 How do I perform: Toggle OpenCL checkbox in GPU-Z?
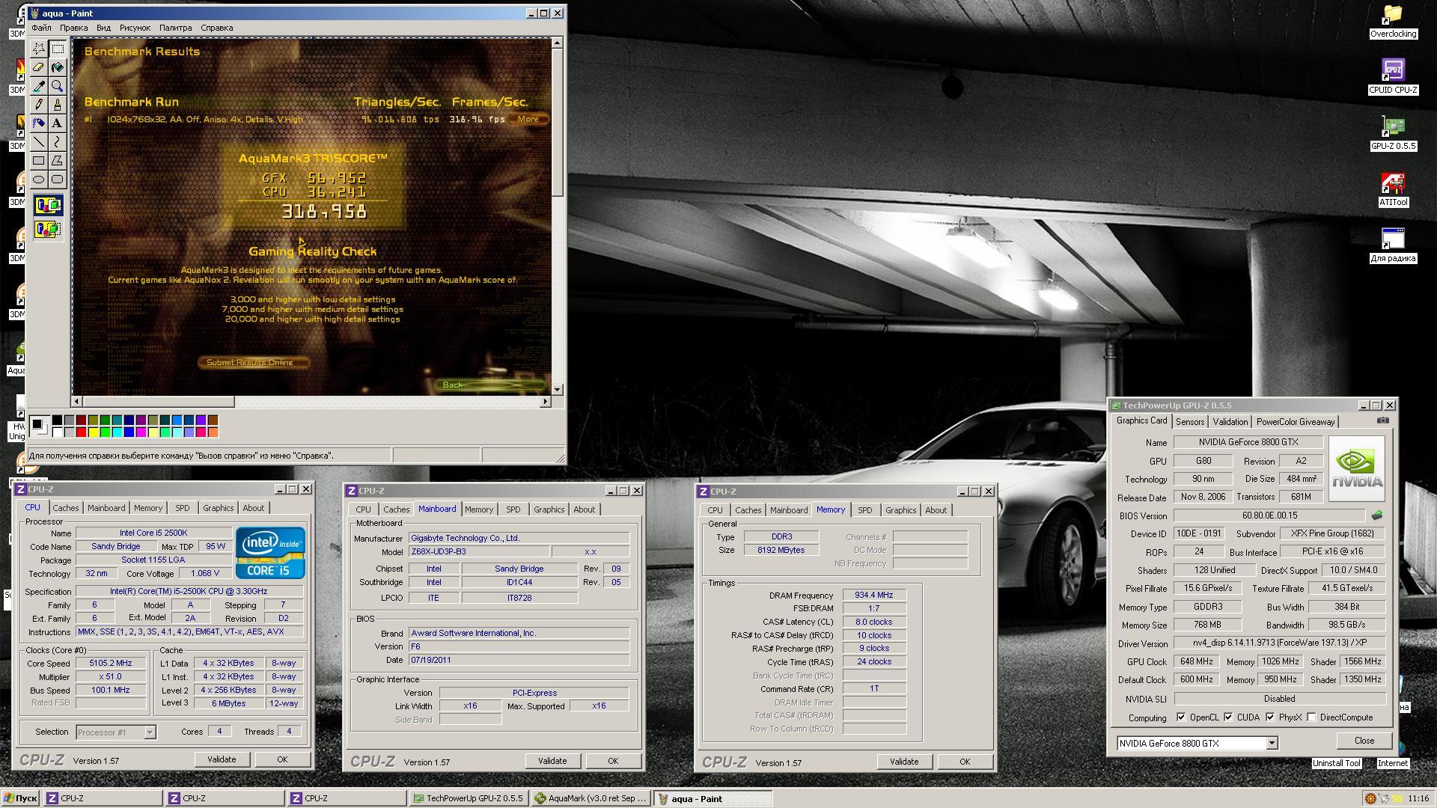click(x=1181, y=717)
